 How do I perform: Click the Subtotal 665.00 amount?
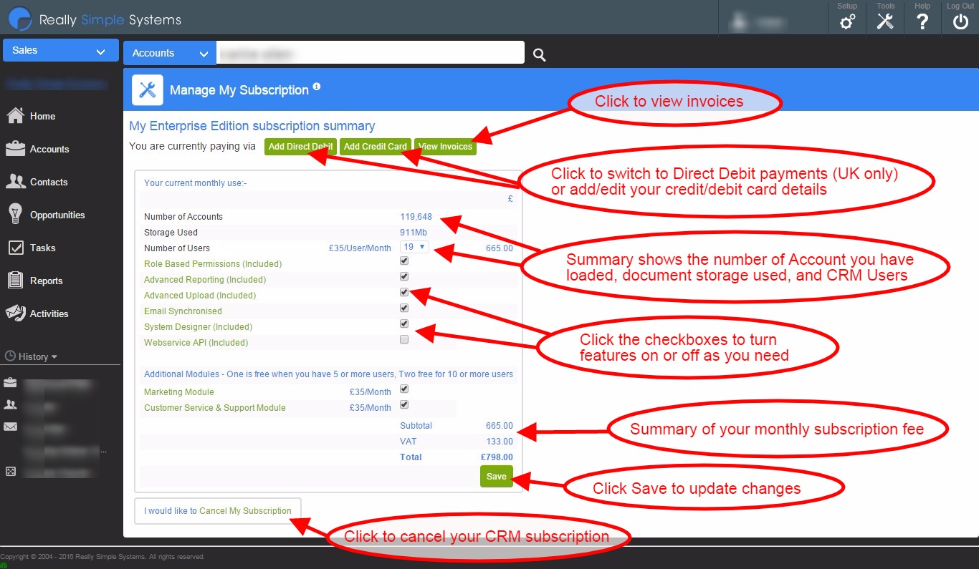(500, 426)
